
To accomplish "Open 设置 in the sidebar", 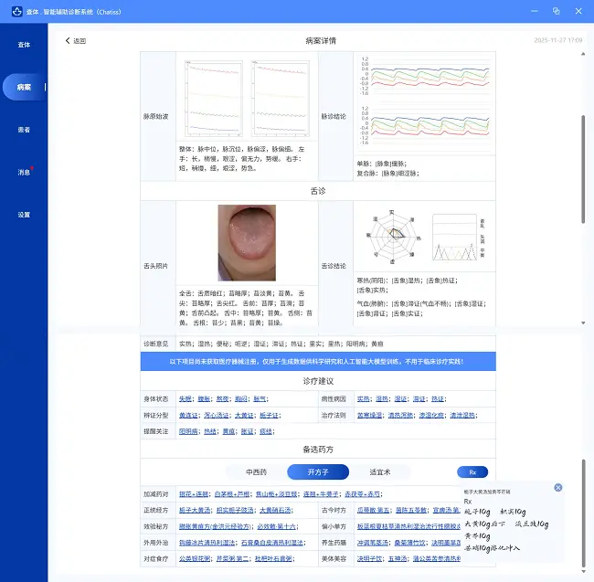I will point(24,215).
